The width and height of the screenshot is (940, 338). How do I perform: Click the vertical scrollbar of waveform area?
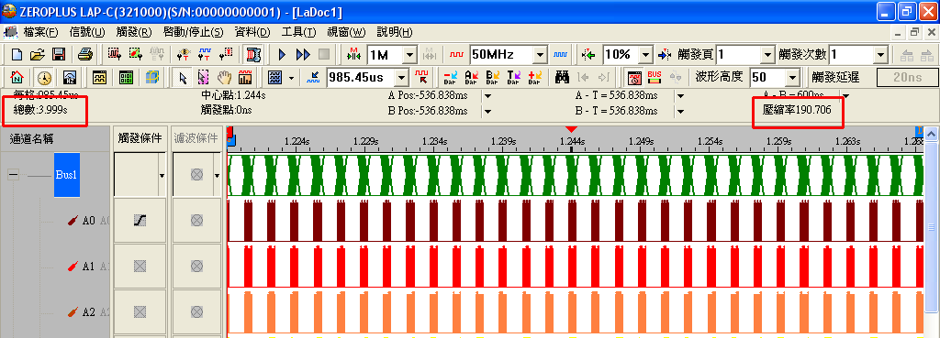(x=931, y=227)
